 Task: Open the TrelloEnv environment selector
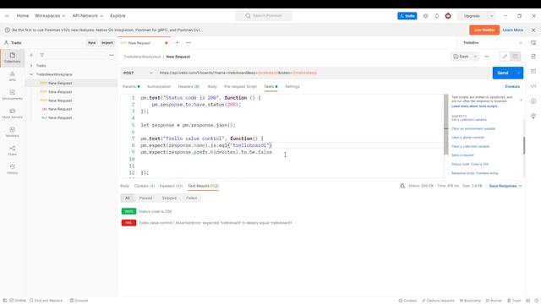[x=492, y=43]
